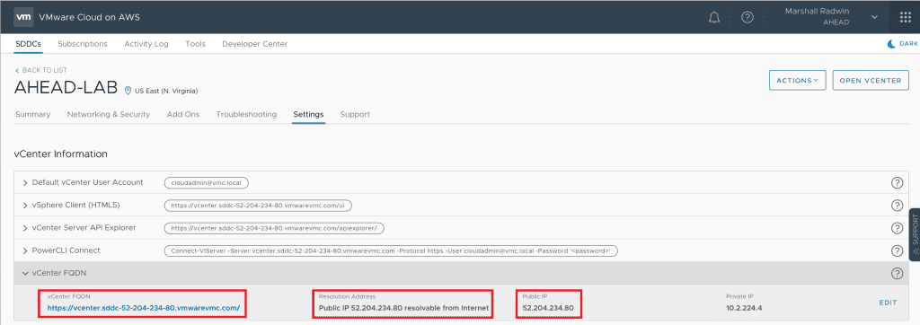Screen dimensions: 920x325
Task: Open help for vCenter FQDN row
Action: pos(897,273)
